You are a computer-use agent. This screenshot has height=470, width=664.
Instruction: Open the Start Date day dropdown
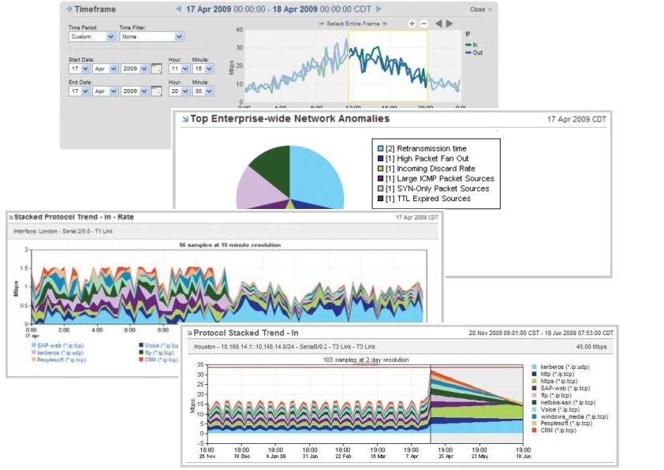click(79, 69)
